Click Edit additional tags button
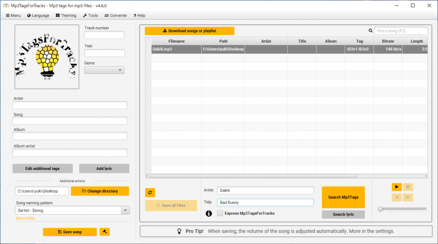 (x=42, y=168)
